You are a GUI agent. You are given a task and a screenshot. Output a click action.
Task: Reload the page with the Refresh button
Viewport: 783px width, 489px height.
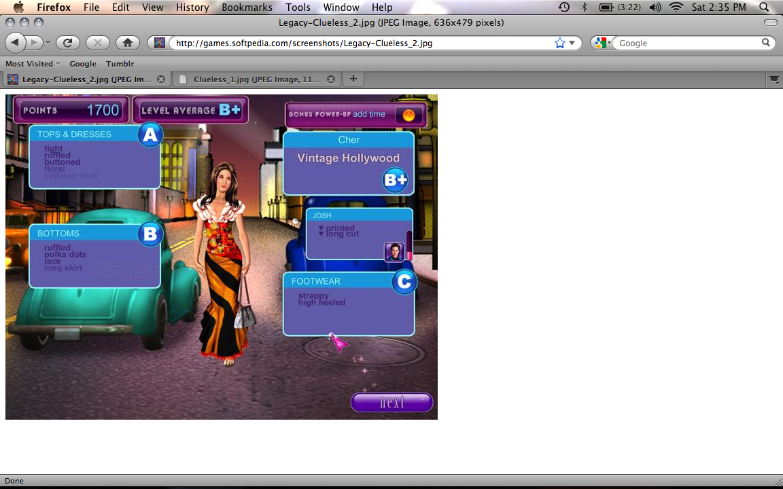coord(68,43)
